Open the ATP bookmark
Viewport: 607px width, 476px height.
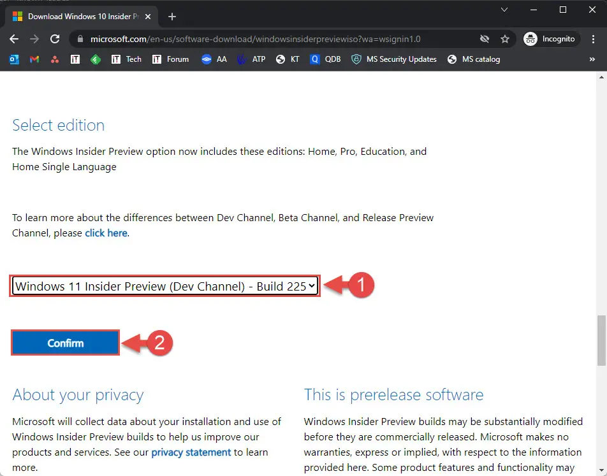[251, 59]
